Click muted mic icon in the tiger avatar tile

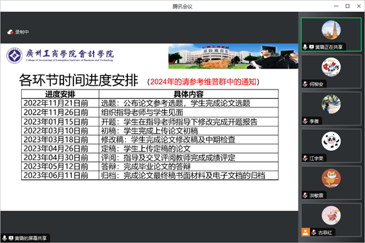[x=305, y=196]
